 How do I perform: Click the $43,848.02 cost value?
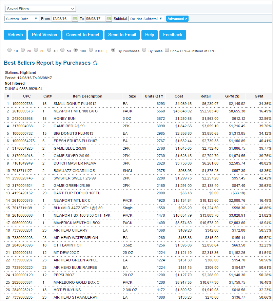tap(182, 111)
